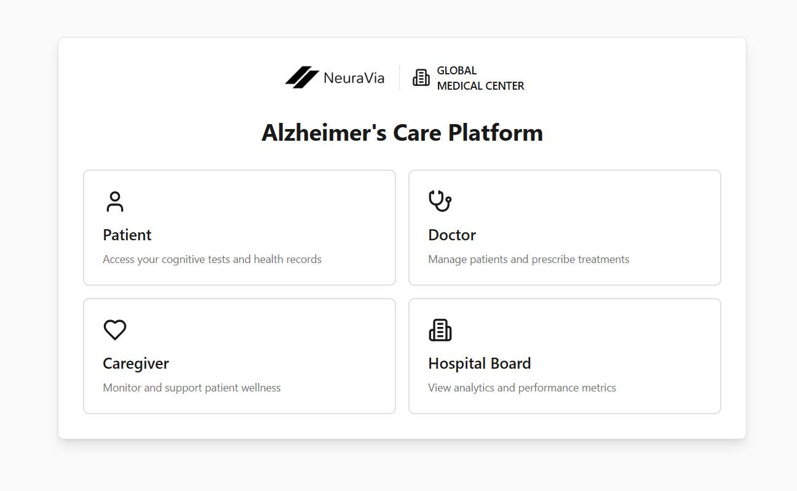Click the Caregiver heart icon
797x491 pixels.
pyautogui.click(x=114, y=330)
